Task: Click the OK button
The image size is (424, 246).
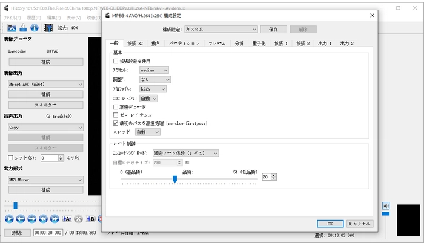Action: point(330,223)
